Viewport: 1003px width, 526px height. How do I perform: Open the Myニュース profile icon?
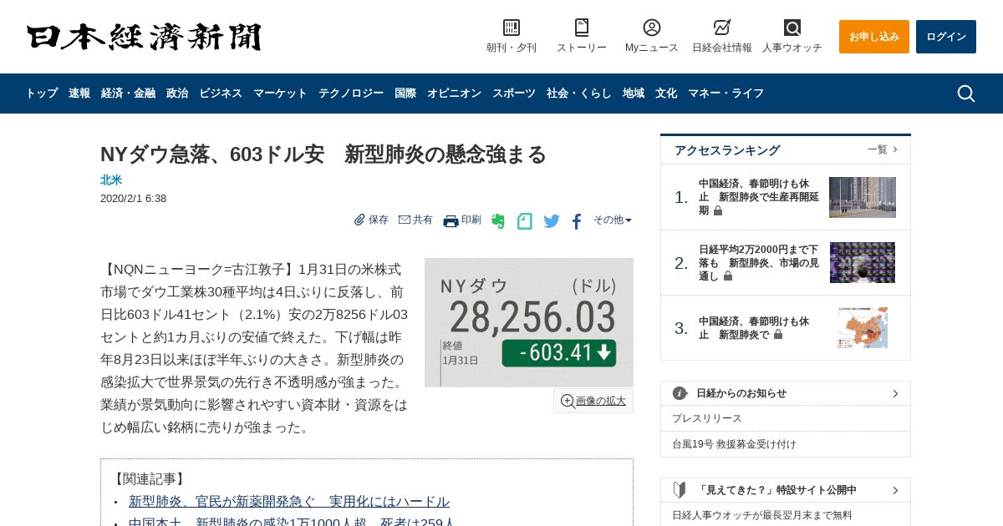(652, 28)
